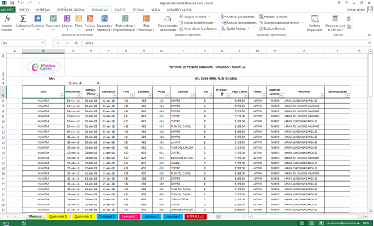Switch to the VISTA ribbon tab
This screenshot has height=226, width=374.
point(155,10)
